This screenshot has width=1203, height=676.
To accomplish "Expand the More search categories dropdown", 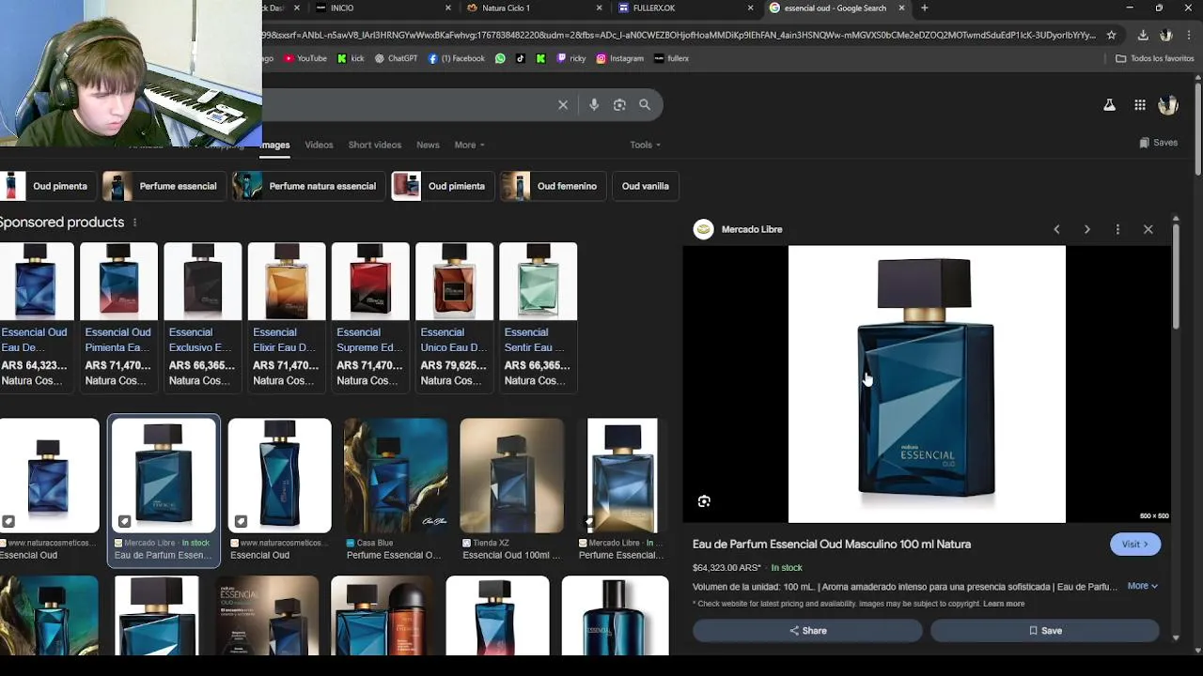I will tap(469, 145).
